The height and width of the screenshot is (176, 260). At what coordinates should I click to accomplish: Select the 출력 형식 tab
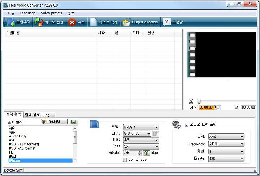[x=14, y=114]
